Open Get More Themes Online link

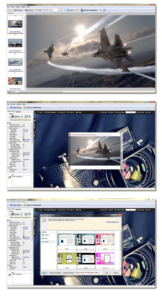[x=112, y=222]
